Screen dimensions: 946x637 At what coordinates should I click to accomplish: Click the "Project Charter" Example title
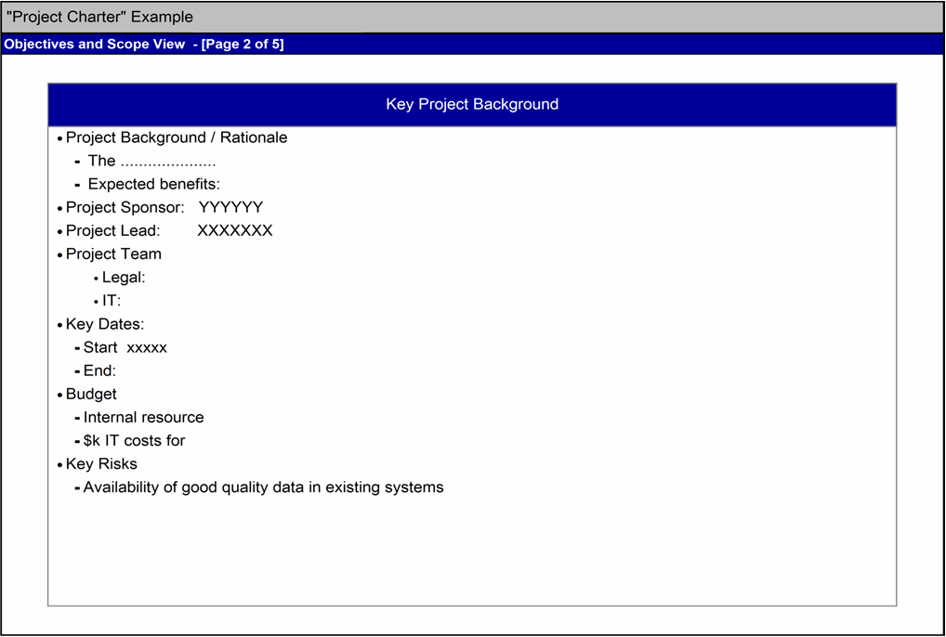[x=100, y=17]
